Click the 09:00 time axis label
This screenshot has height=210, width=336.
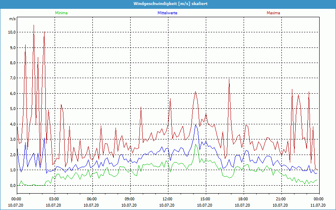click(x=130, y=199)
